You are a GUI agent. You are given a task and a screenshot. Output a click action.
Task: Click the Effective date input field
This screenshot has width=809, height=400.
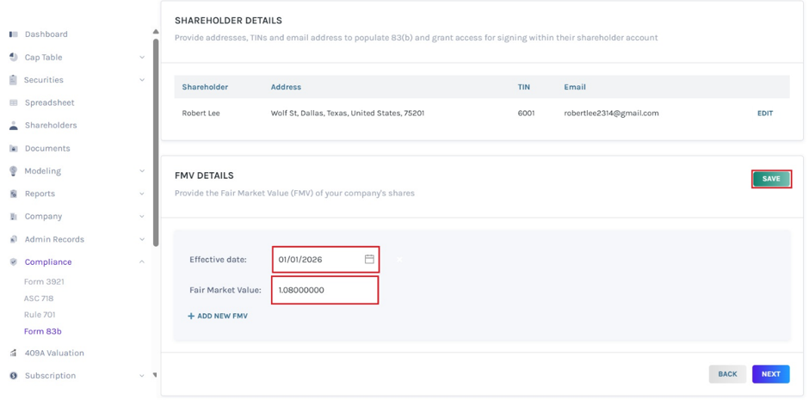[x=326, y=259]
